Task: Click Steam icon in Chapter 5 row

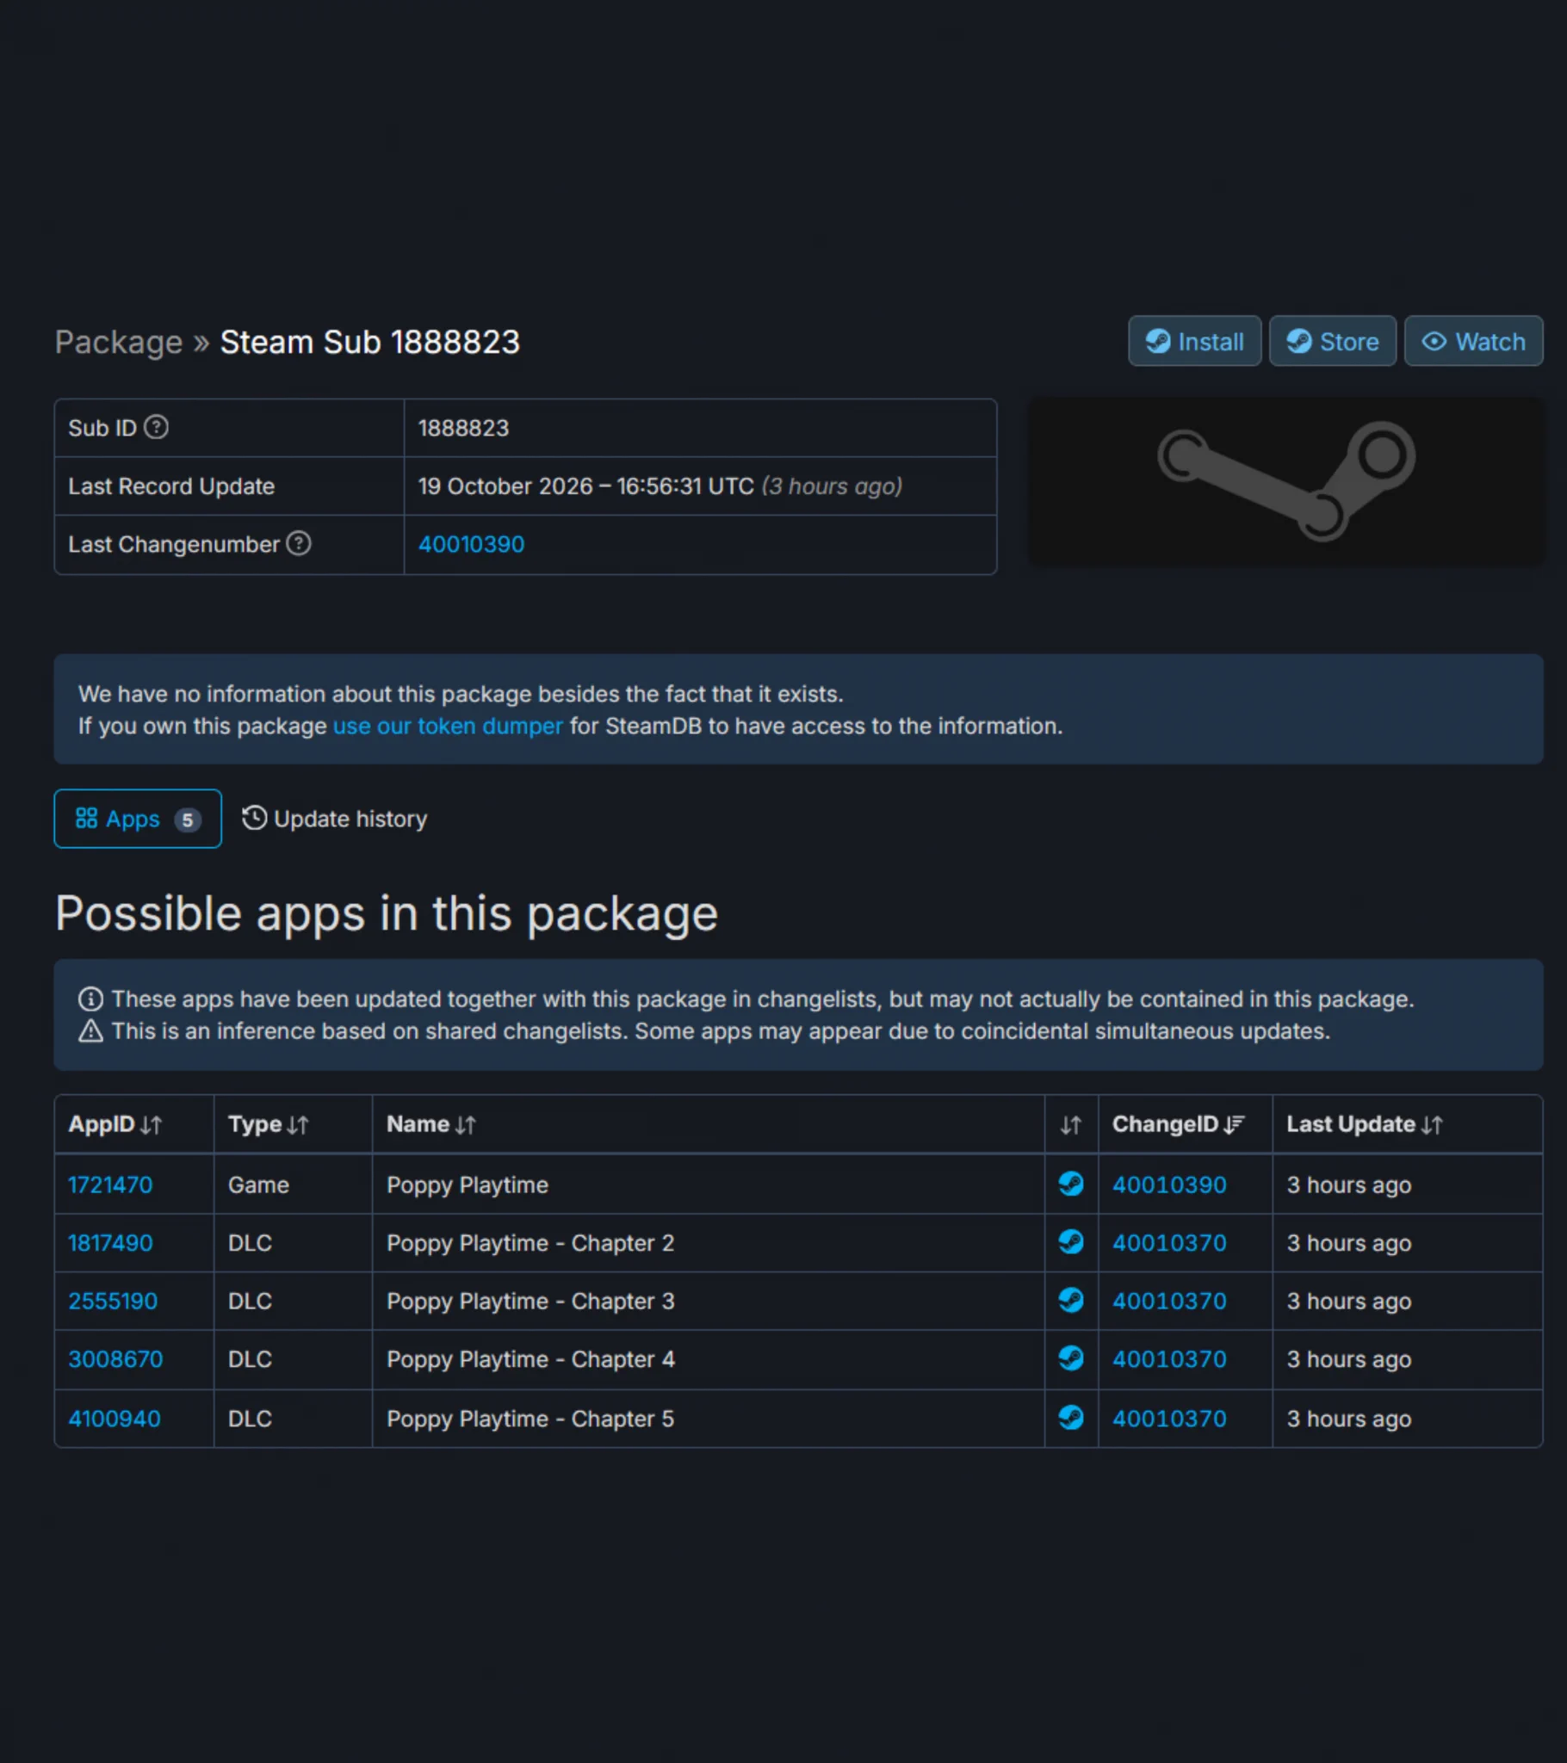Action: pyautogui.click(x=1071, y=1418)
